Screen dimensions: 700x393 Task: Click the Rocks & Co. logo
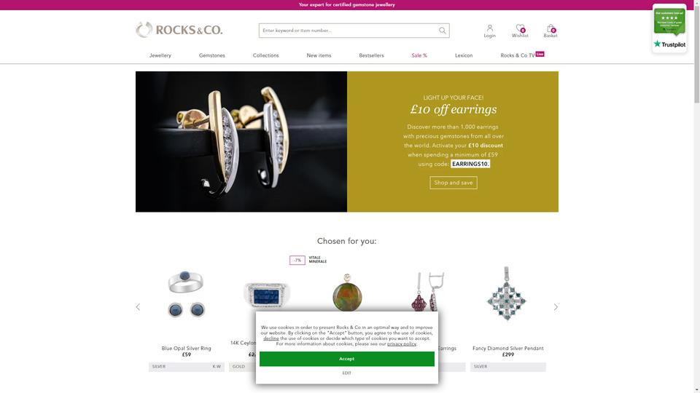179,30
